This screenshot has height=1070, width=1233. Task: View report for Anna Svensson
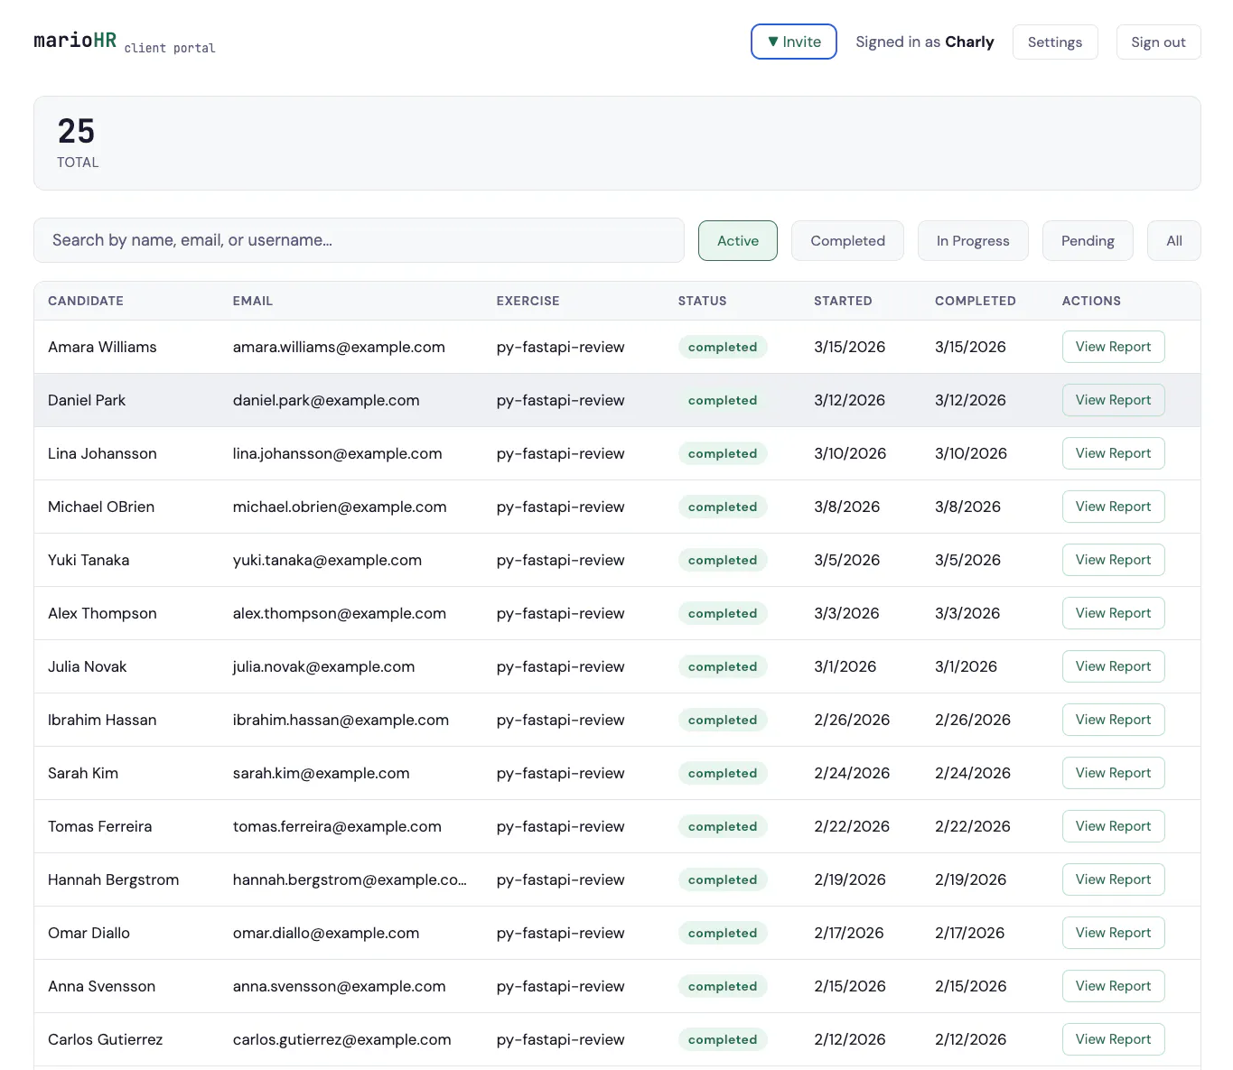pyautogui.click(x=1113, y=986)
